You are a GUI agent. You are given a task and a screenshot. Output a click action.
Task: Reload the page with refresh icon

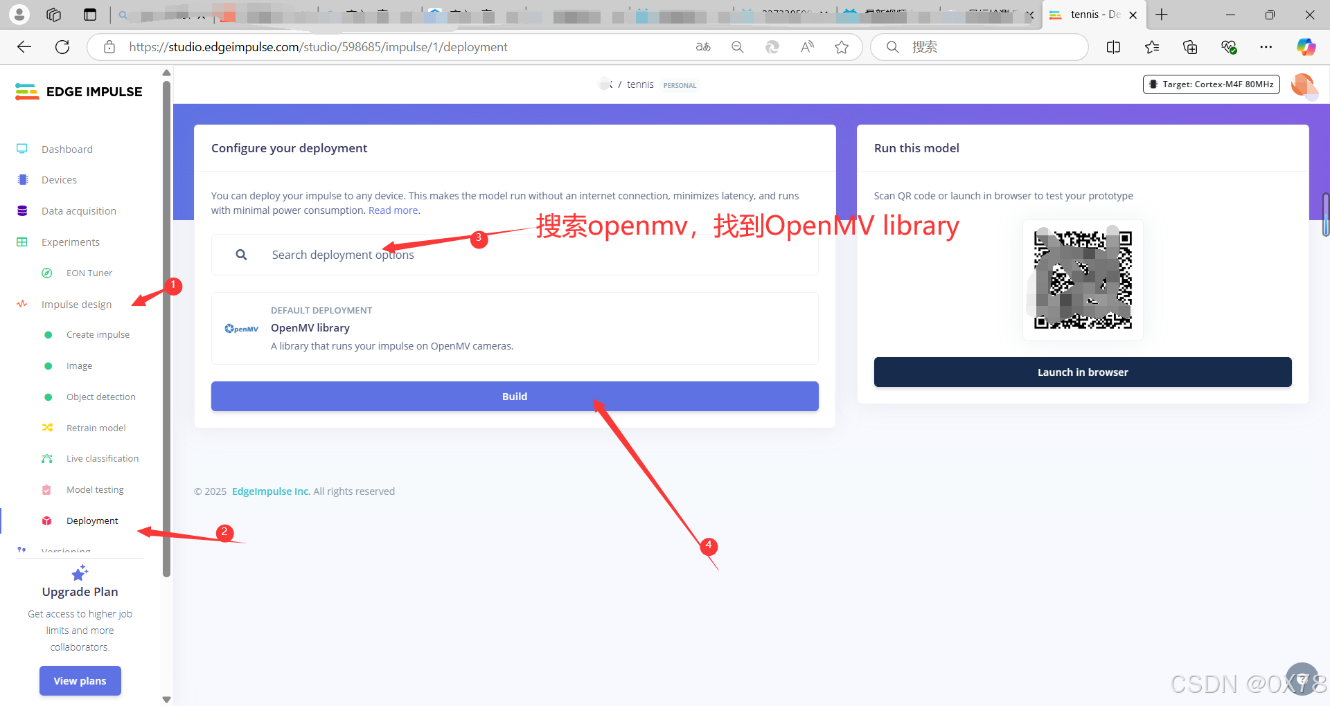[x=62, y=47]
